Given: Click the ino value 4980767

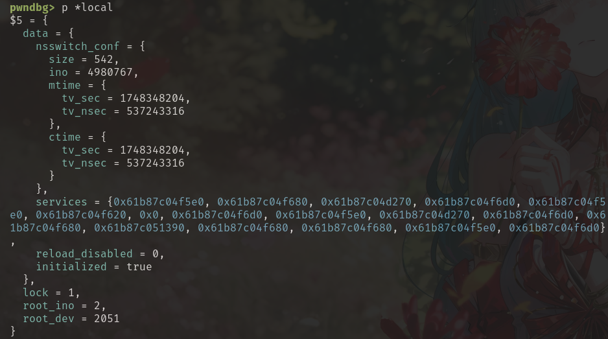Looking at the screenshot, I should coord(110,72).
